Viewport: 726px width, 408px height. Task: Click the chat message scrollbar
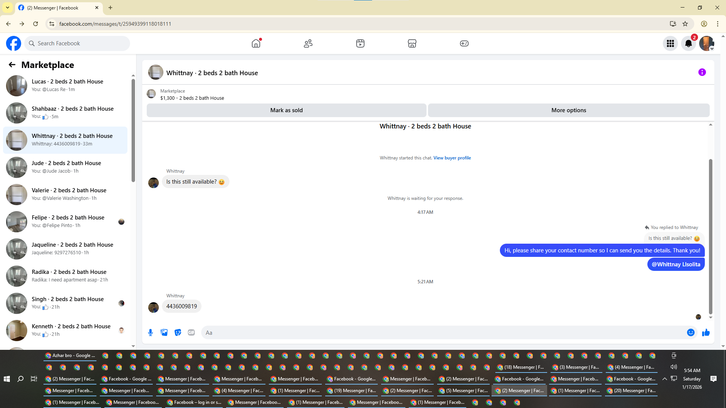coord(710,236)
